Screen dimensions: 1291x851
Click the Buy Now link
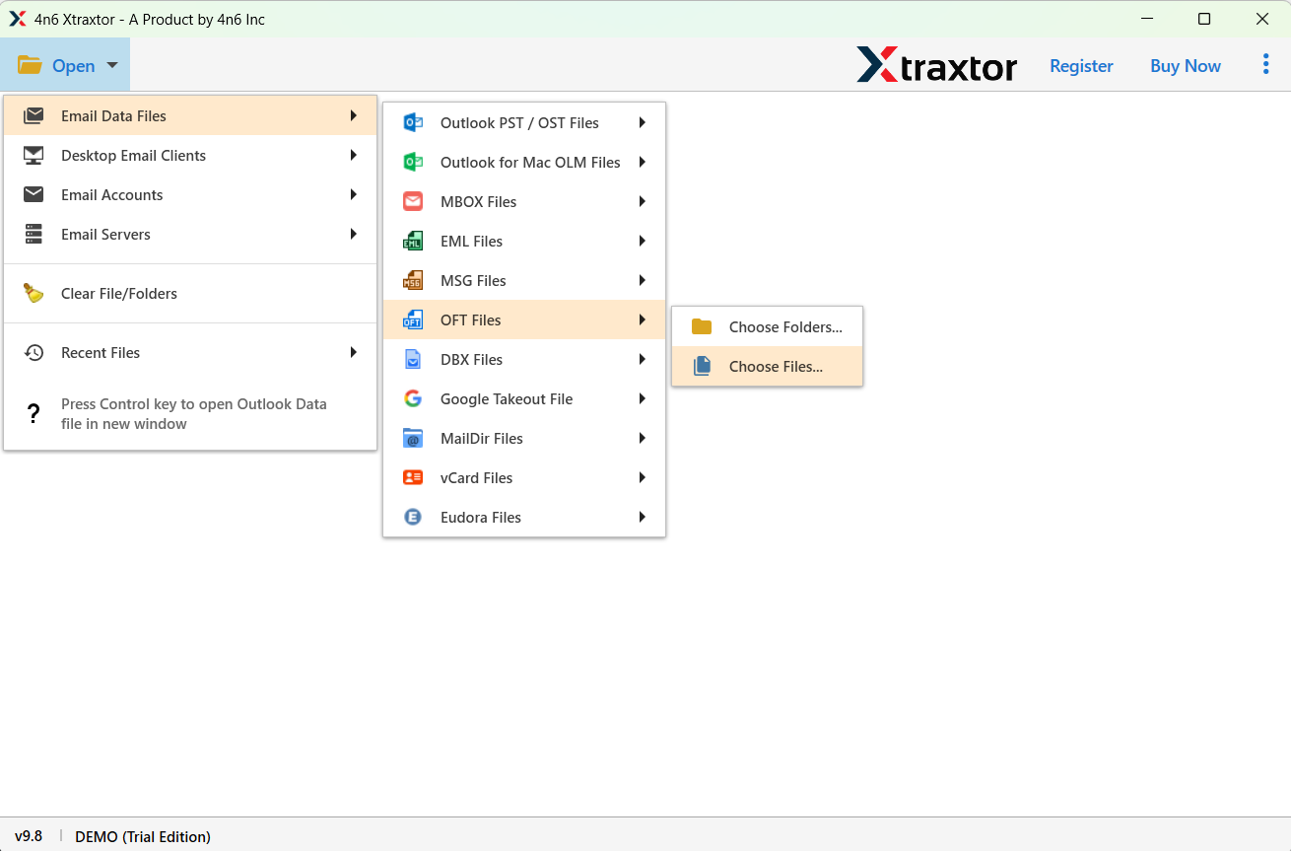coord(1185,65)
